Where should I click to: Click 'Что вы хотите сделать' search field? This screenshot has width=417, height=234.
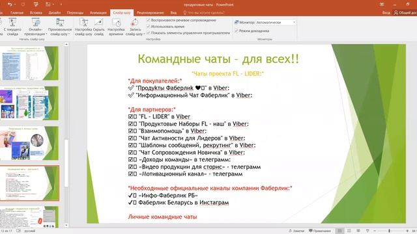[206, 12]
